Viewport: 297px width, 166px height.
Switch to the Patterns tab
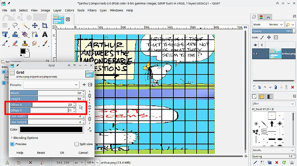[x=262, y=97]
